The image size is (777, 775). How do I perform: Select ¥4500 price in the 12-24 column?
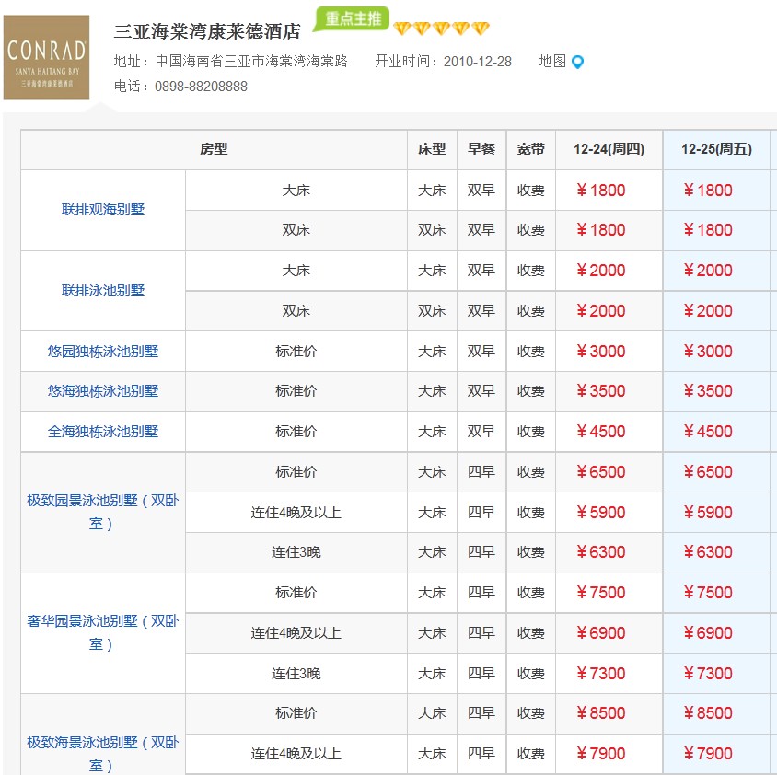[600, 432]
